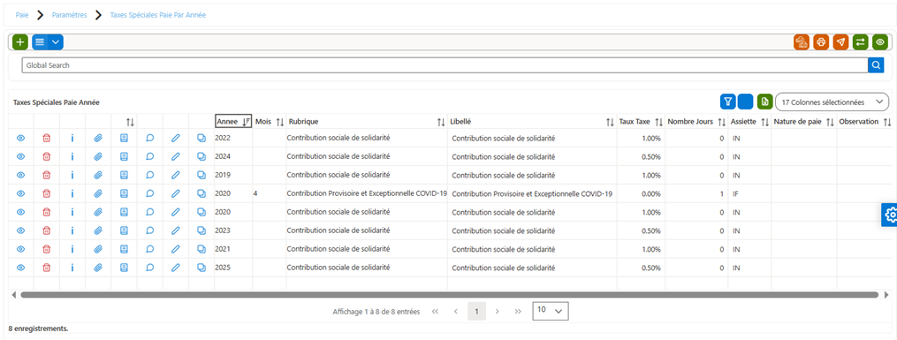This screenshot has height=340, width=897.
Task: Go to Paramètres breadcrumb link
Action: 69,15
